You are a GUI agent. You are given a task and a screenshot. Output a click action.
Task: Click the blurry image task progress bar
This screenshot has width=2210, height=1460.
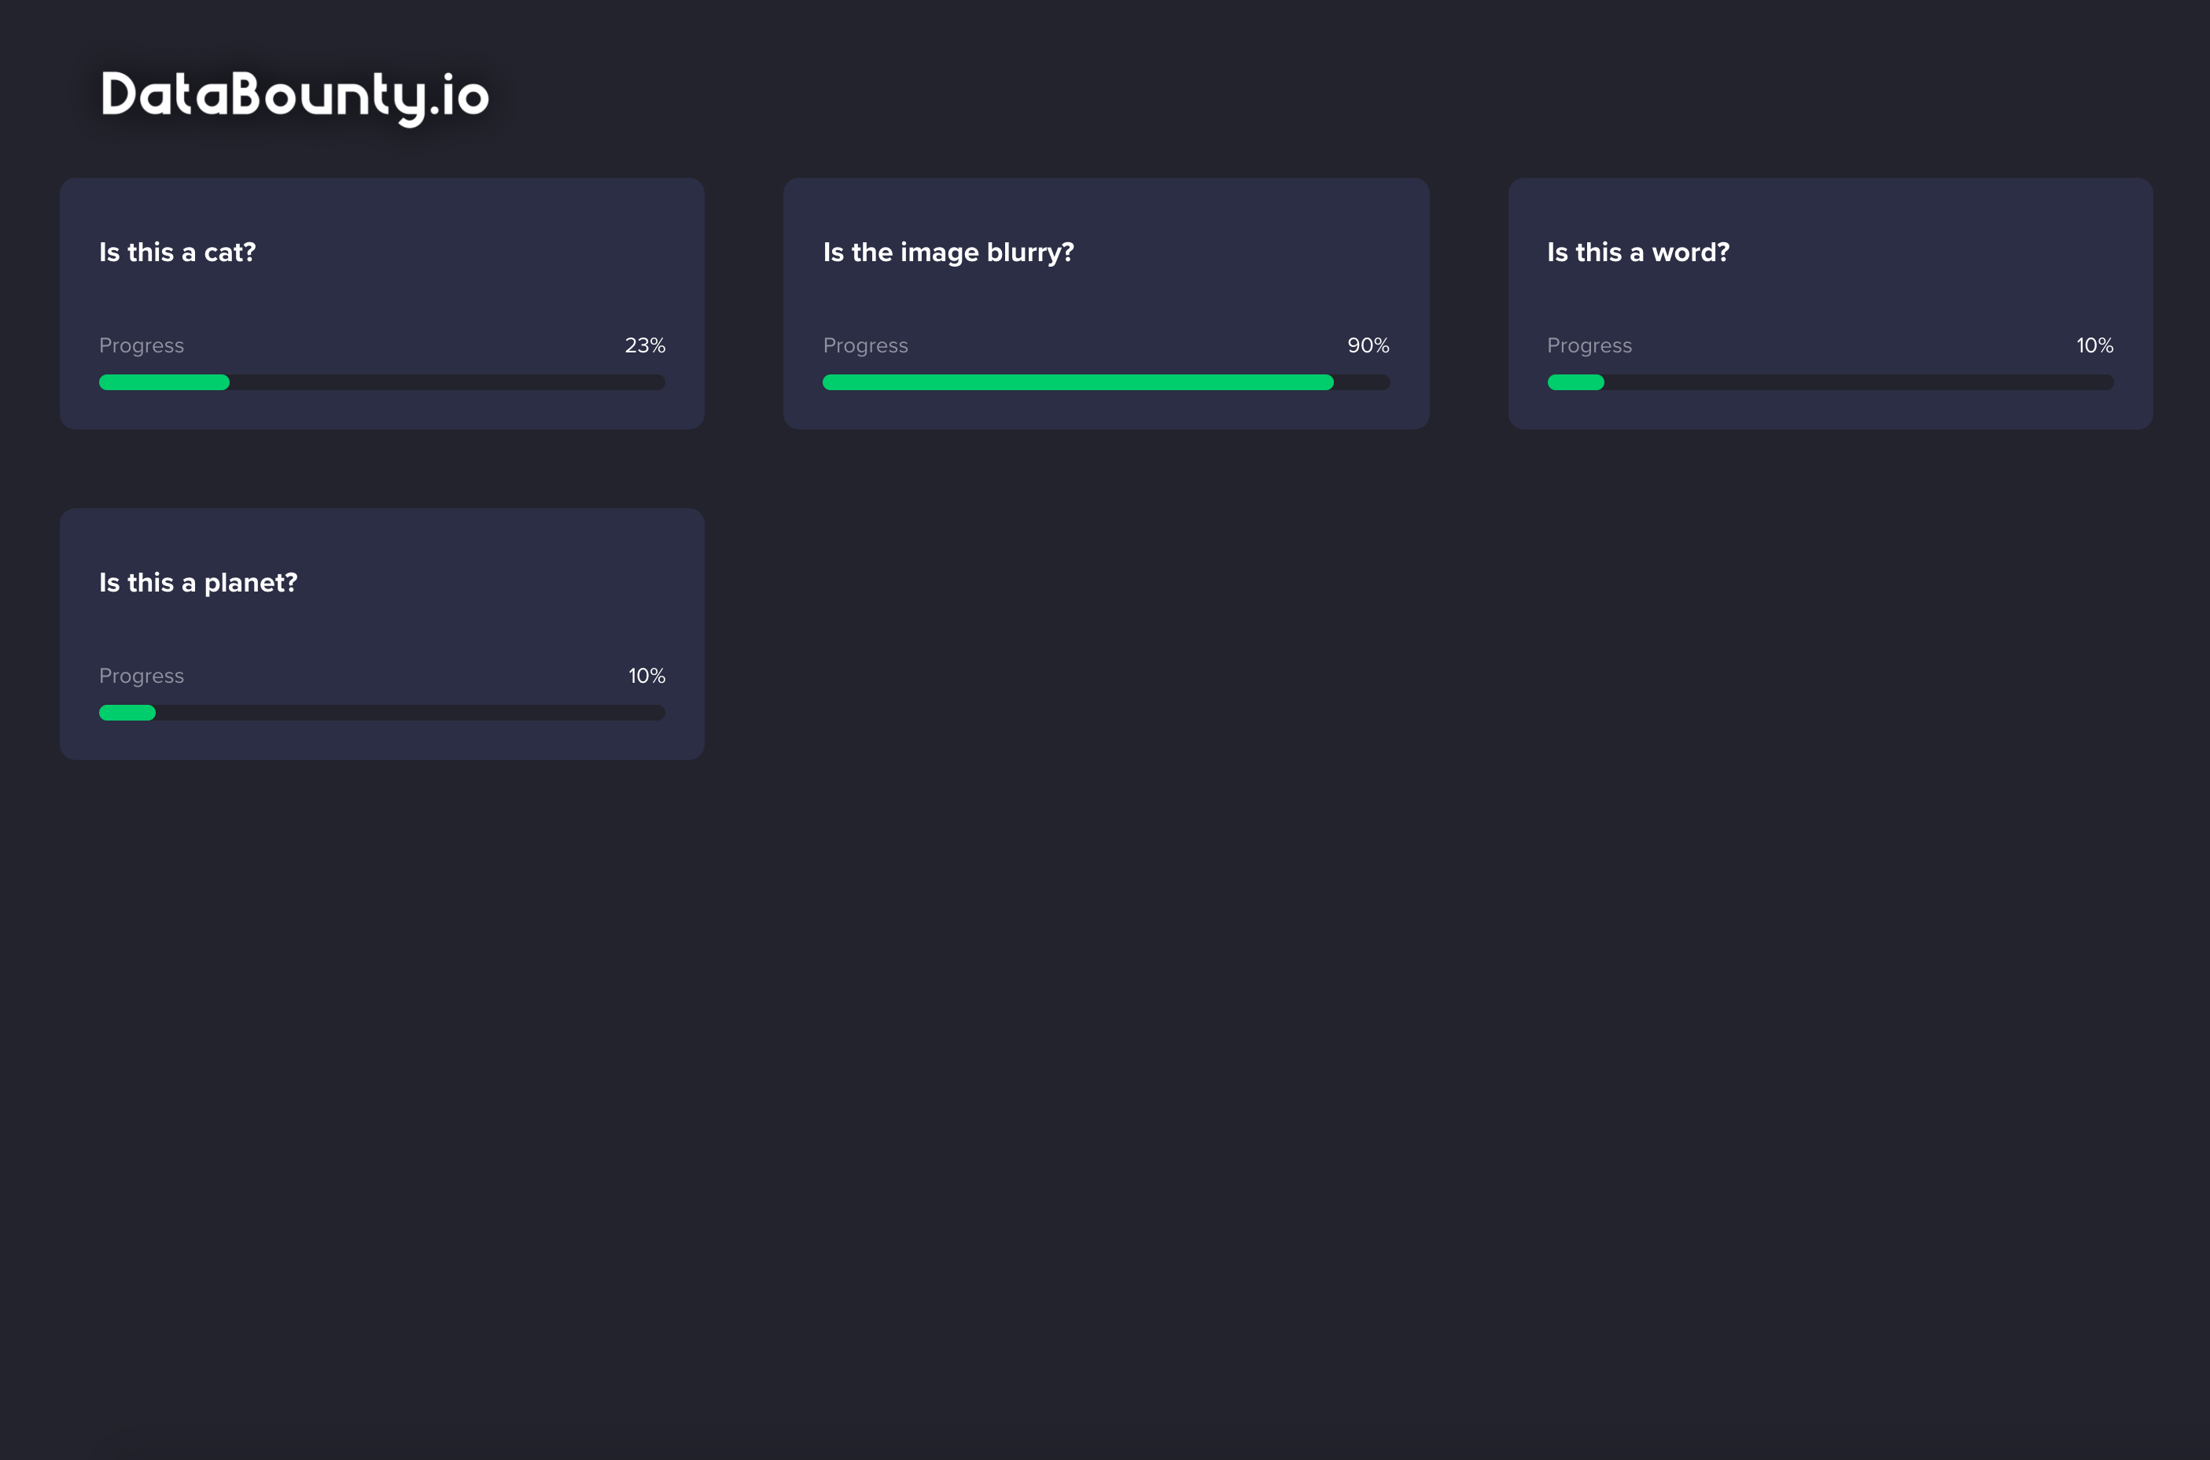coord(1106,382)
